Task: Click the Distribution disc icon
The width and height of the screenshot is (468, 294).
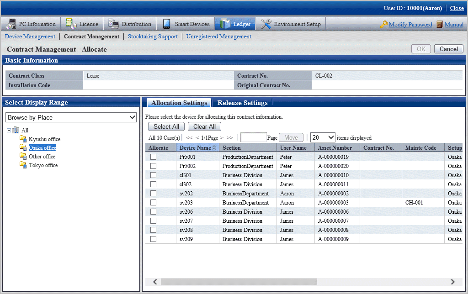Action: (113, 24)
